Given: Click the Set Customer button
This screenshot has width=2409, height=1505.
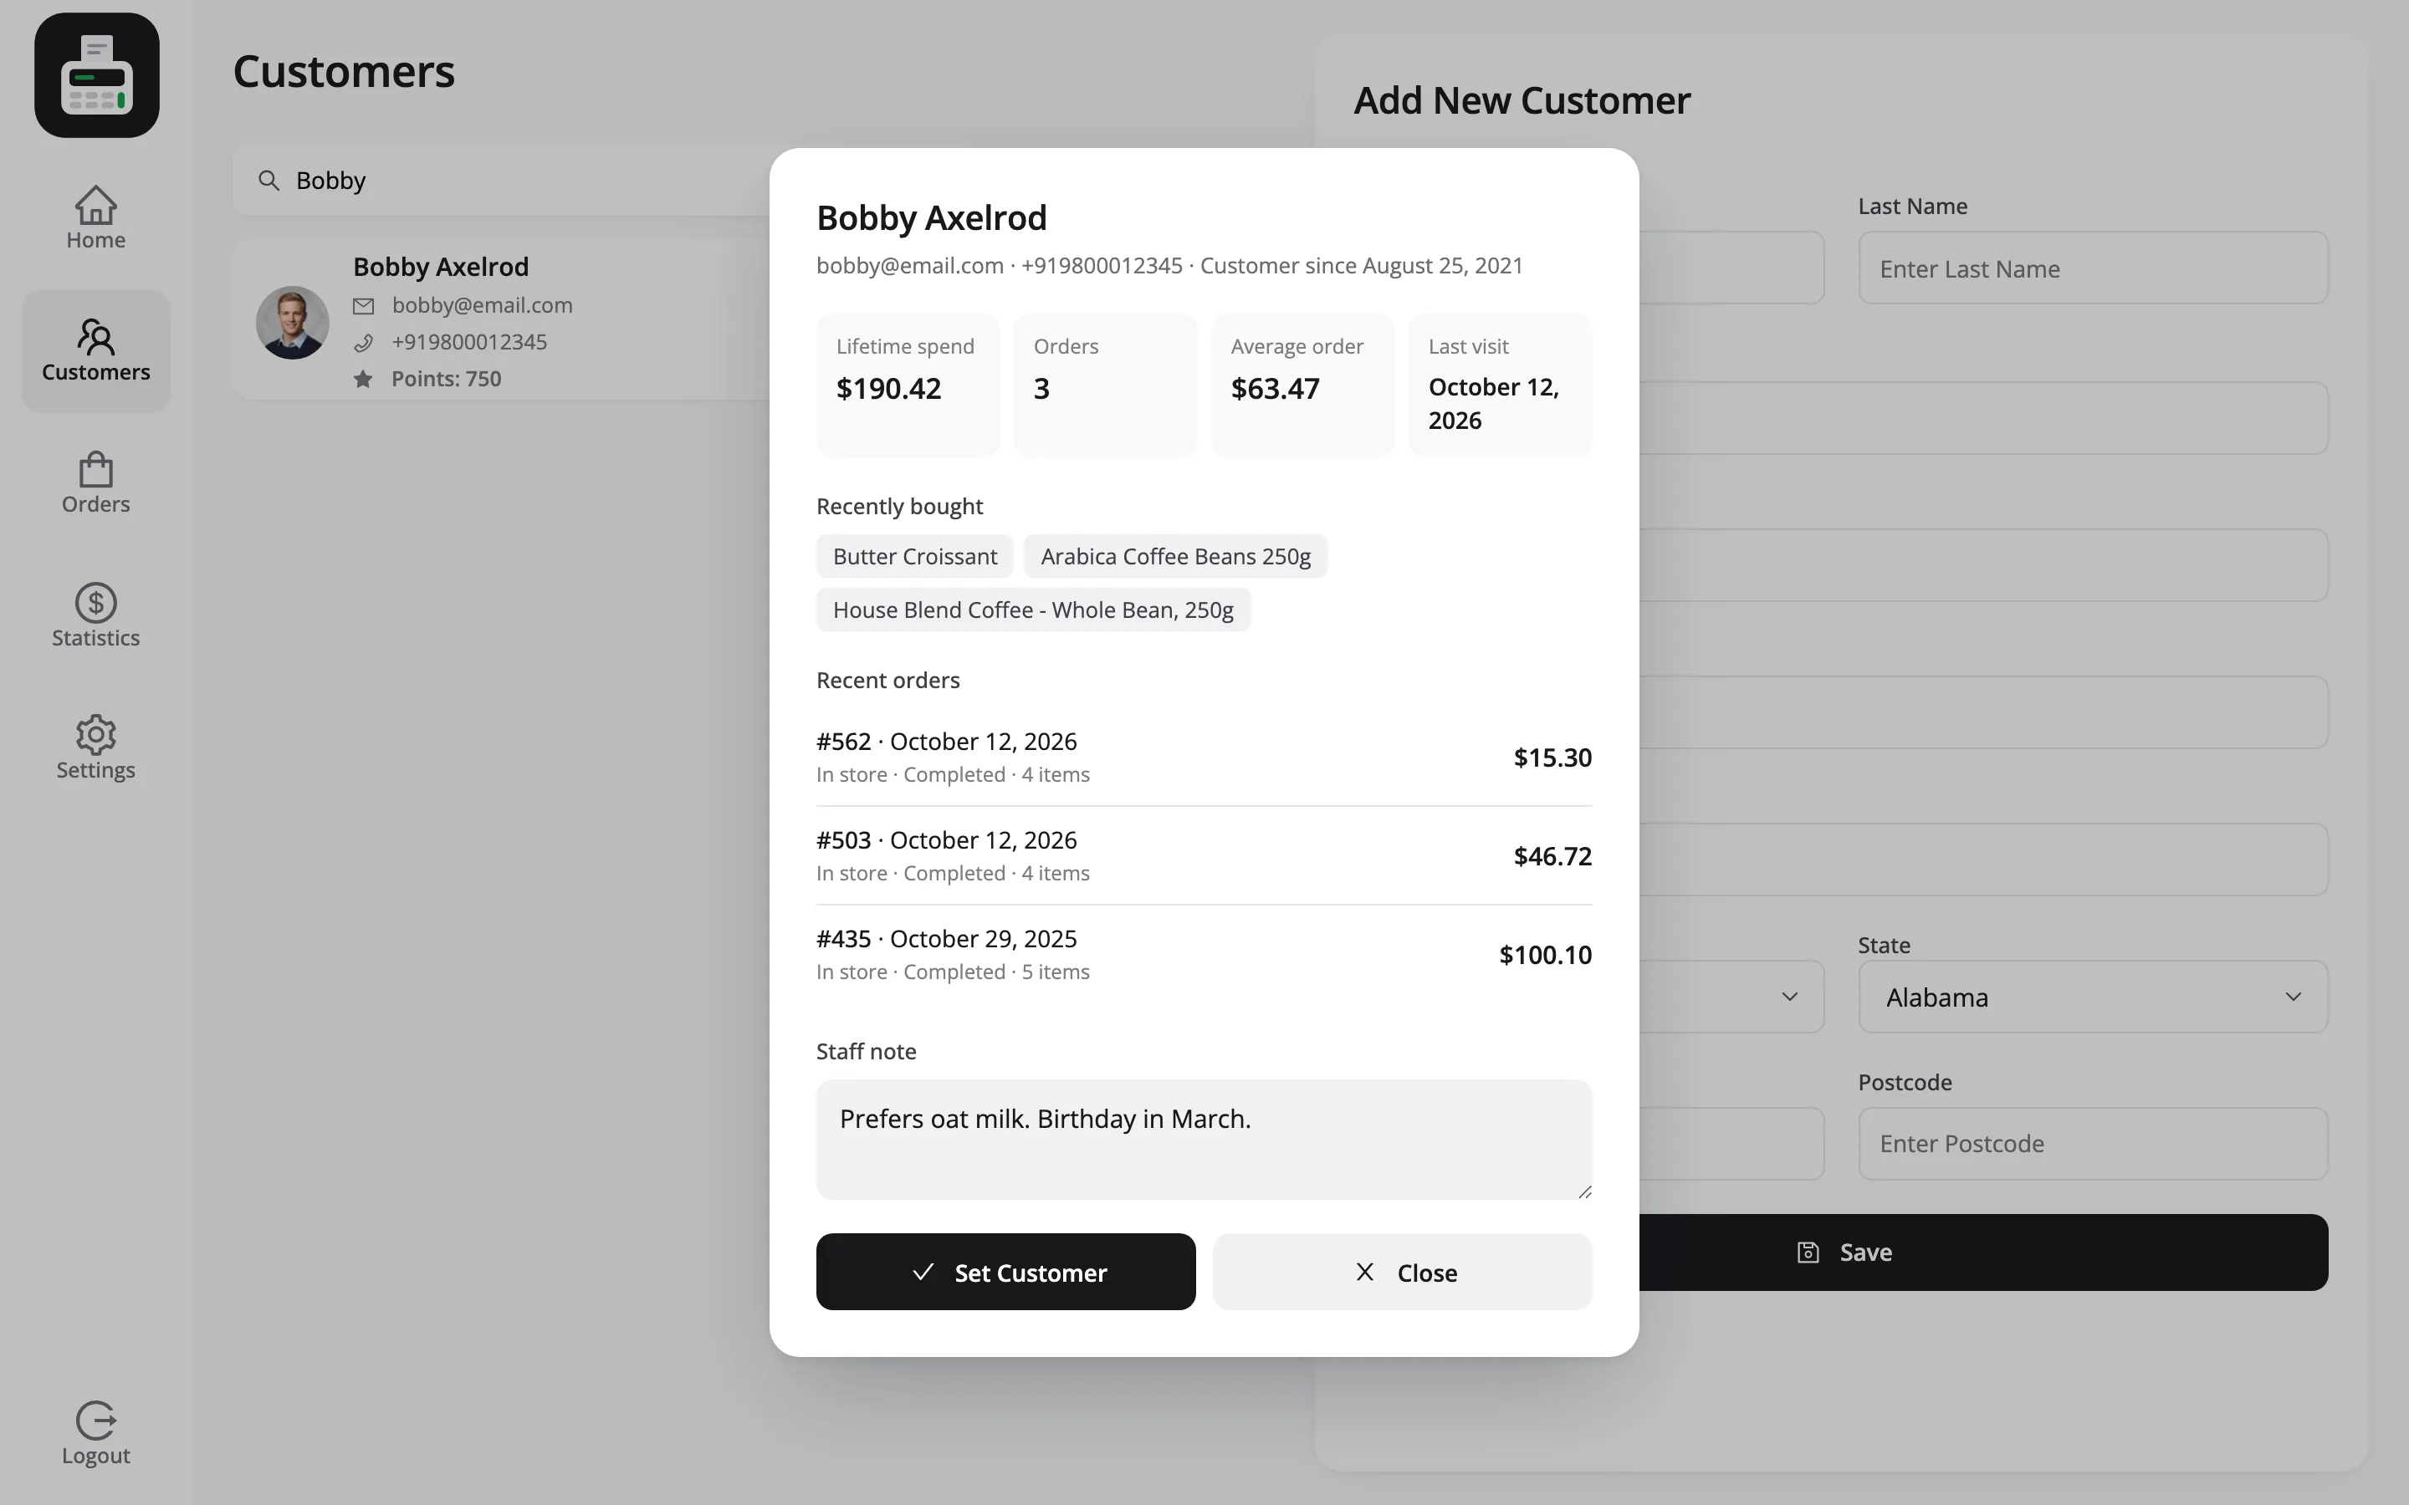Looking at the screenshot, I should pyautogui.click(x=1005, y=1272).
